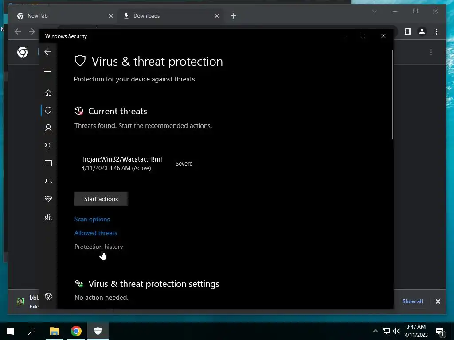Open Chrome from the taskbar
The height and width of the screenshot is (340, 454).
tap(76, 331)
